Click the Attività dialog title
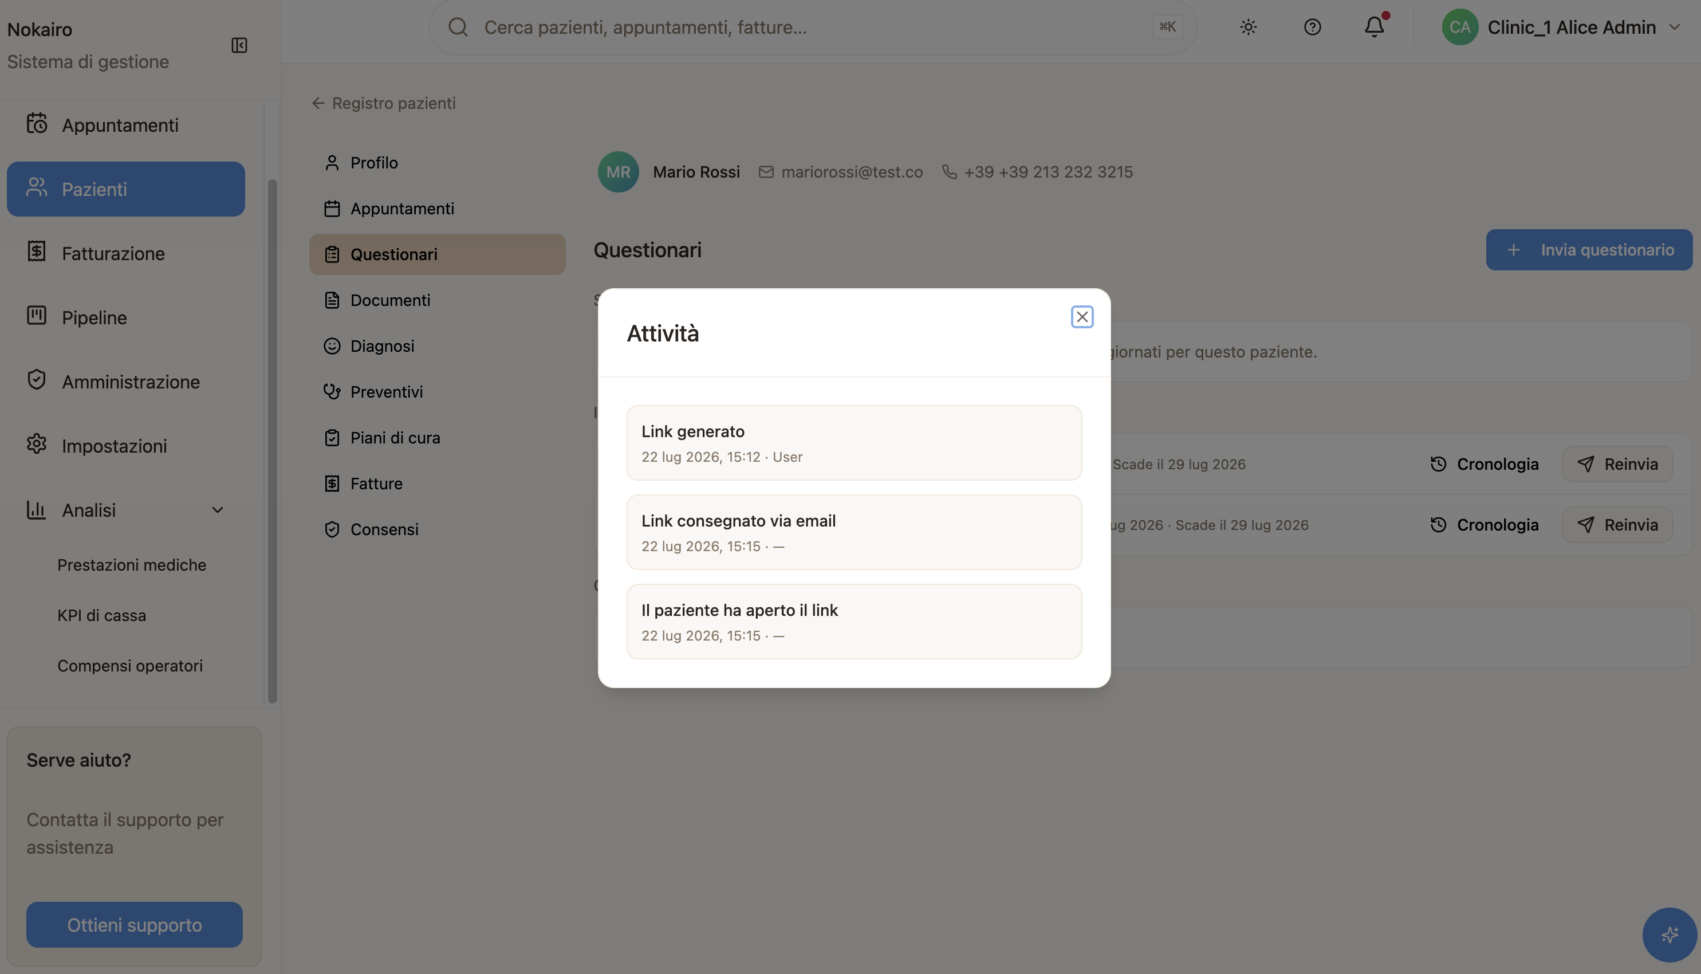 663,334
